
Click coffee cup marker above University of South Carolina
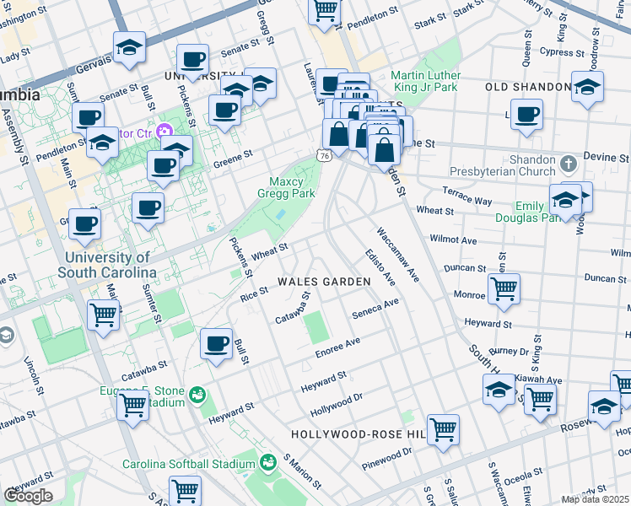click(x=84, y=226)
